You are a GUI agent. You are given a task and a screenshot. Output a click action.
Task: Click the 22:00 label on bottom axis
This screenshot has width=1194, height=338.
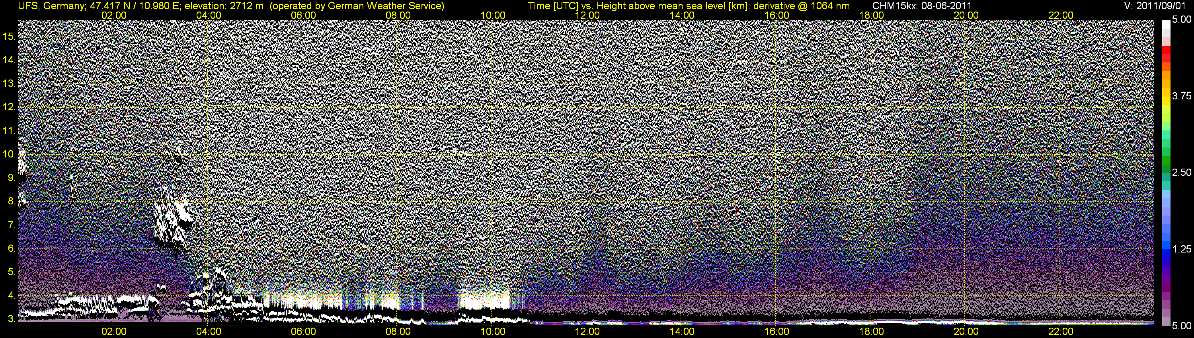[1061, 332]
